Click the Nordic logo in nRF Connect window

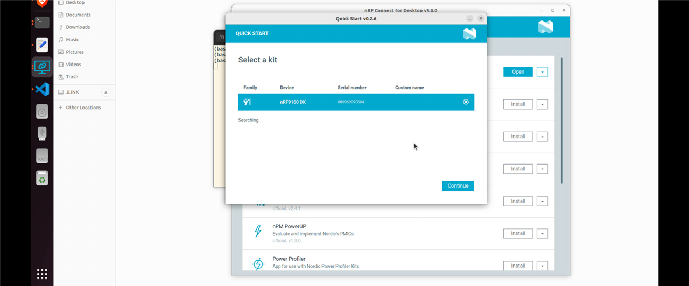[545, 27]
